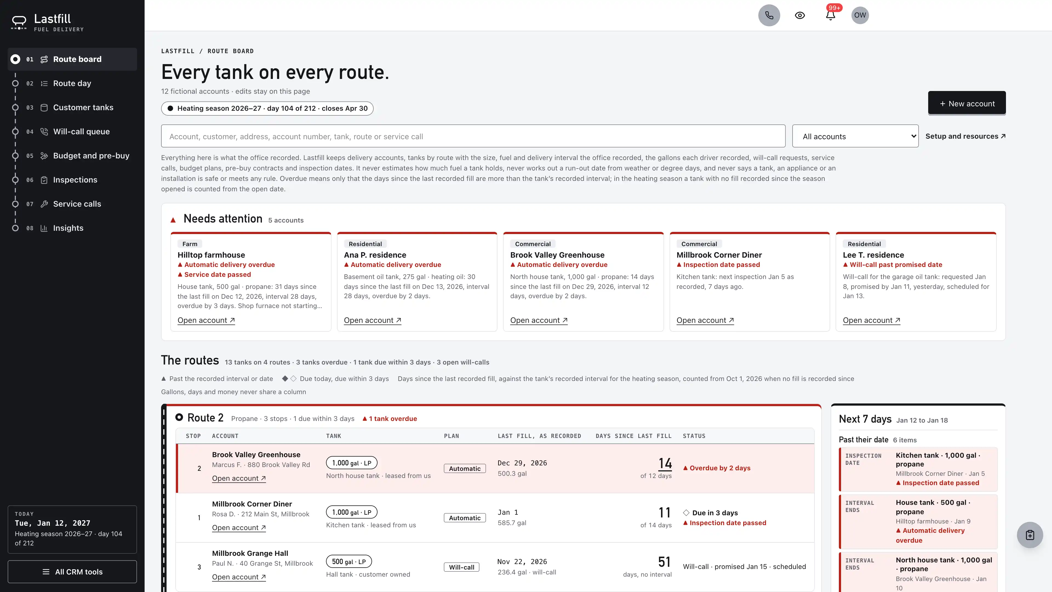Expand the All accounts filter dropdown
Viewport: 1052px width, 592px height.
tap(855, 136)
